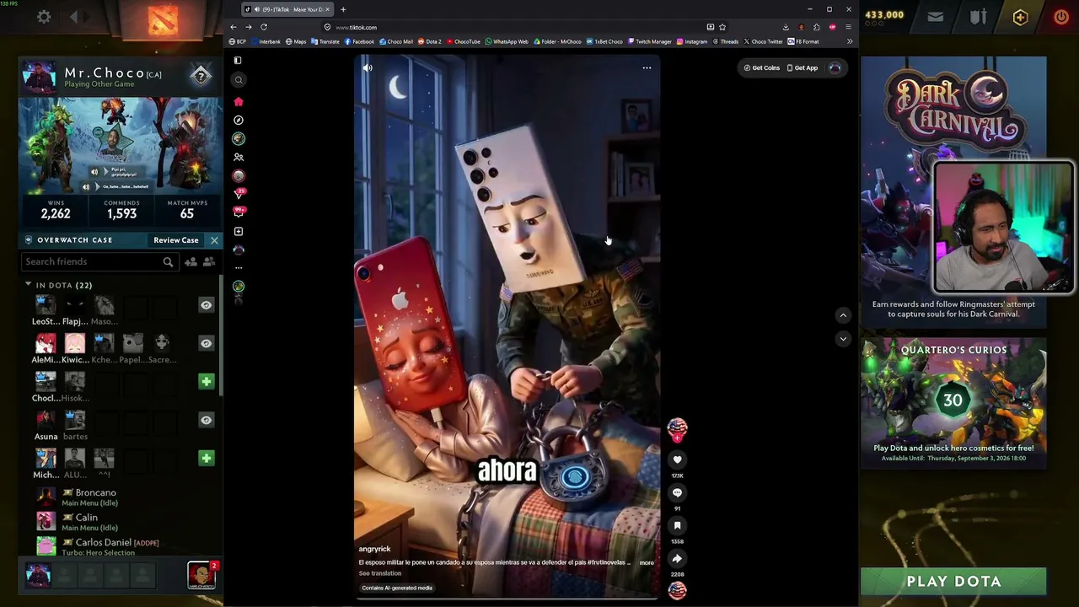Open the Dota mail envelope icon
The image size is (1079, 607).
click(x=935, y=17)
